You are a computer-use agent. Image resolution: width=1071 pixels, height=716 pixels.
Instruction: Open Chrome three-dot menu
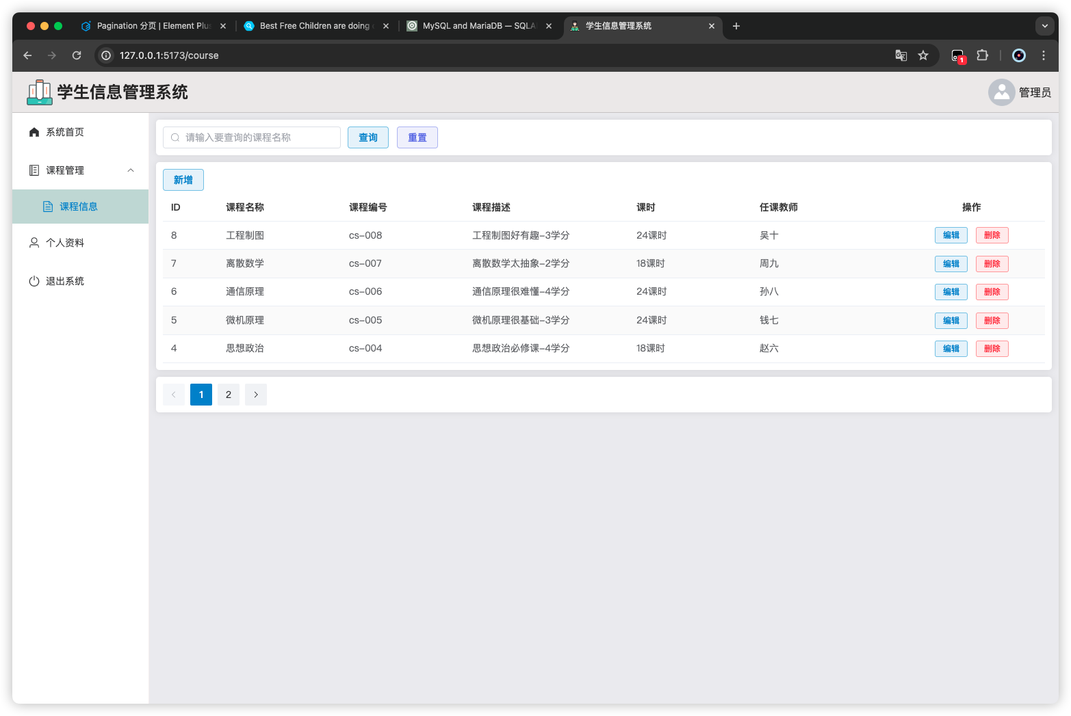point(1044,55)
